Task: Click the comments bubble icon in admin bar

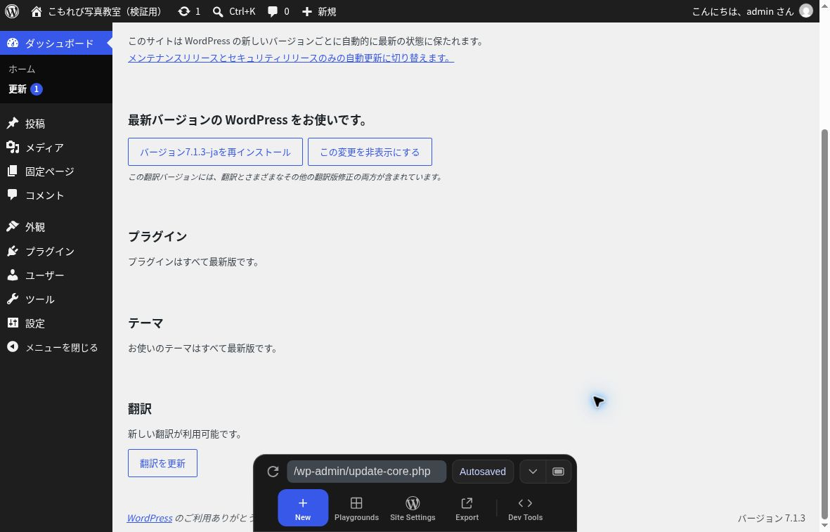Action: [273, 11]
